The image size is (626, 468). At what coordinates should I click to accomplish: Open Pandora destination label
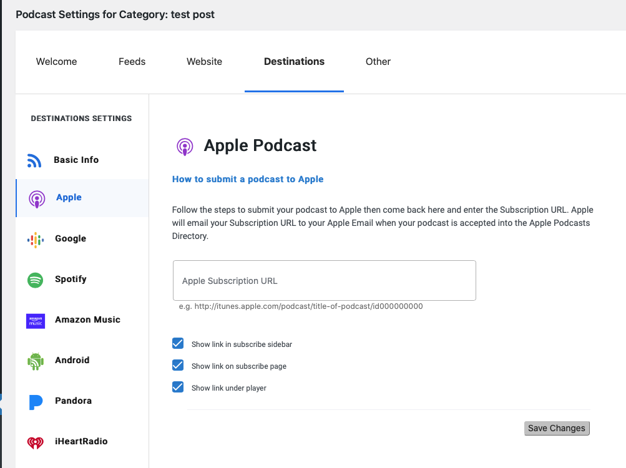tap(74, 401)
